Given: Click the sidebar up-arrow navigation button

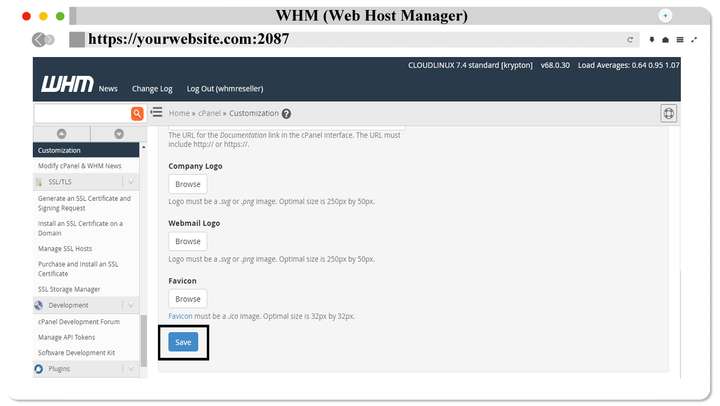Looking at the screenshot, I should [61, 134].
